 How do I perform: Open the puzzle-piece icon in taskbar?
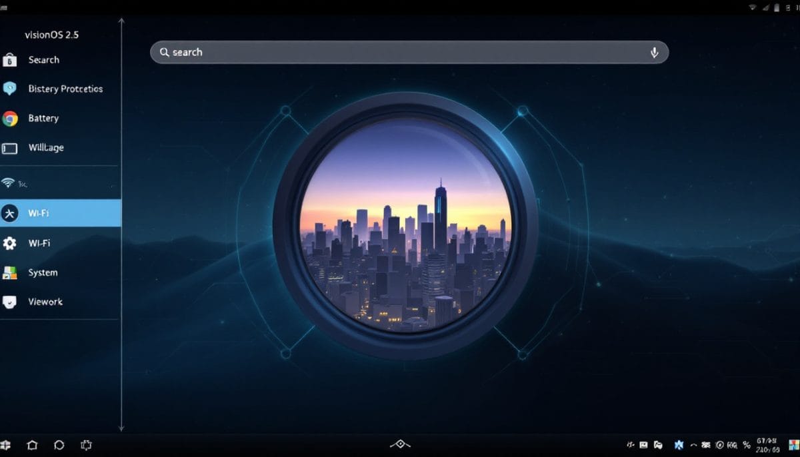pos(85,445)
